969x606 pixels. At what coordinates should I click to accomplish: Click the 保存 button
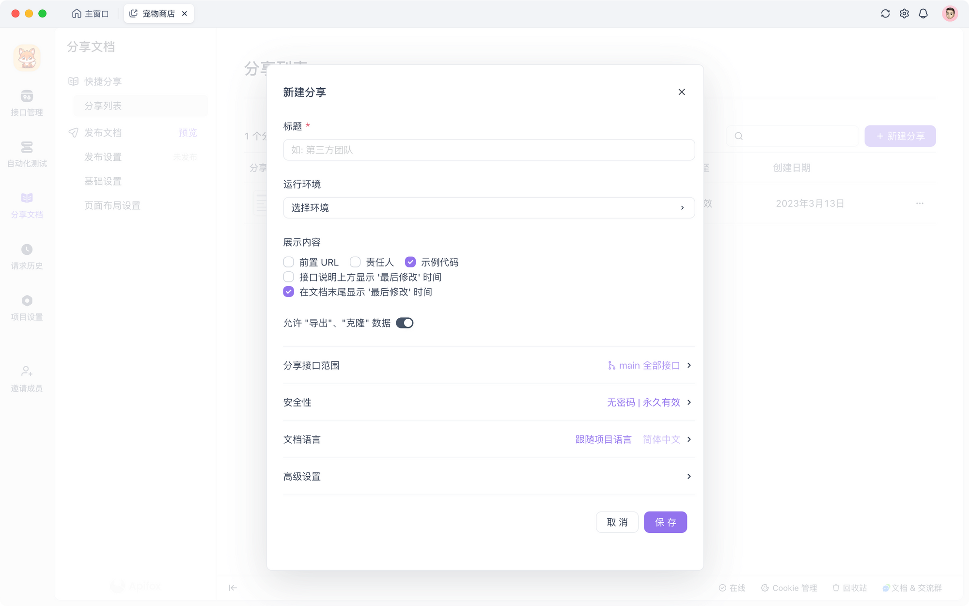pos(665,522)
